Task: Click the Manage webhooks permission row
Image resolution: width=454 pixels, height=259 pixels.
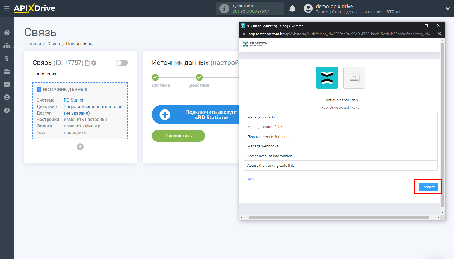Action: click(341, 146)
